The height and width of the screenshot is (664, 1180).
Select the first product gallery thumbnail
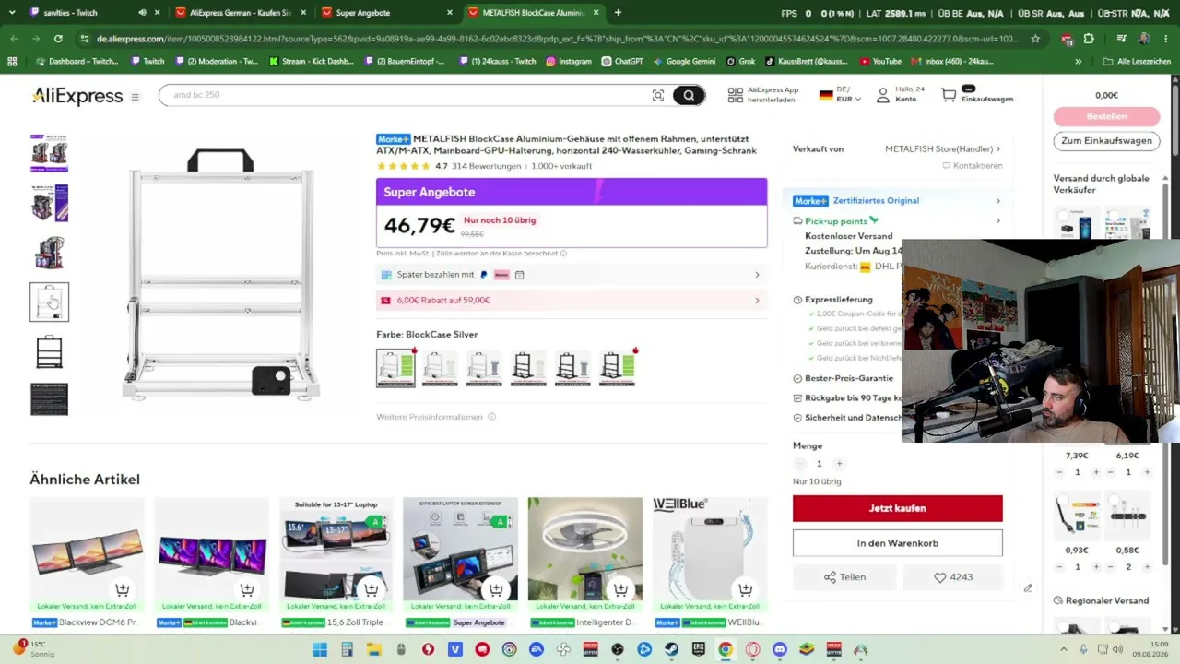pos(49,153)
